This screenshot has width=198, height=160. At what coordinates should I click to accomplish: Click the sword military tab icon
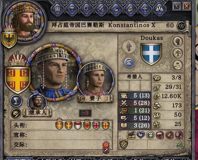tap(101, 9)
